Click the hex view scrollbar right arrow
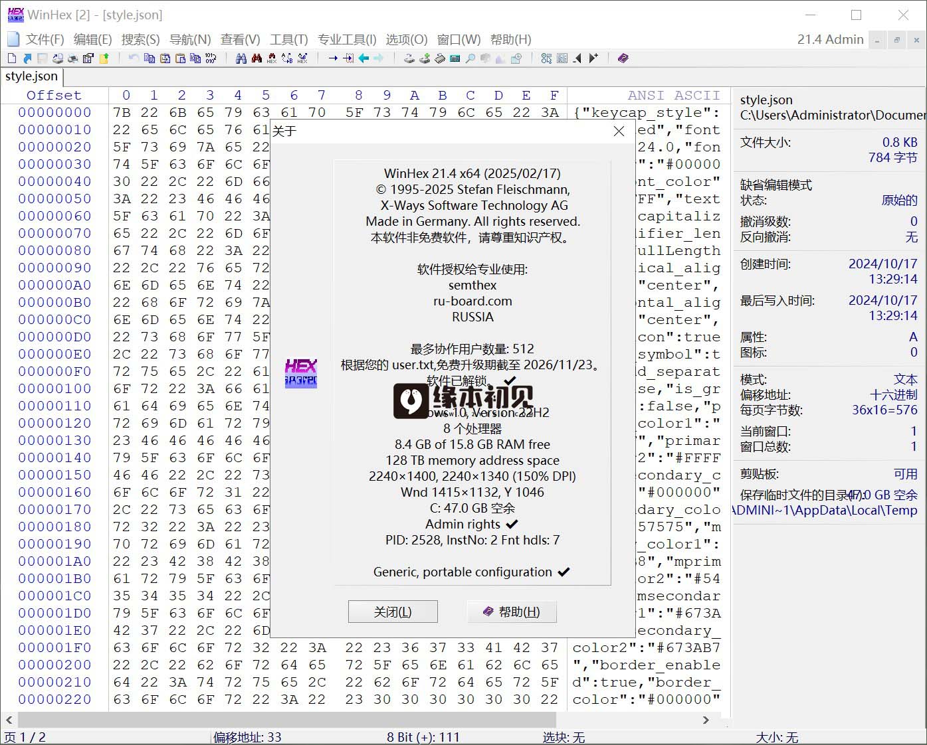Viewport: 927px width, 745px height. click(706, 720)
